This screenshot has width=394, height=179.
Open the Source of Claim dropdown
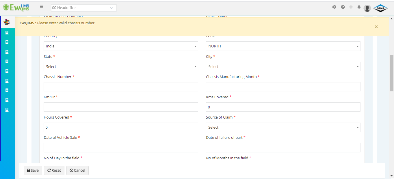pyautogui.click(x=283, y=127)
